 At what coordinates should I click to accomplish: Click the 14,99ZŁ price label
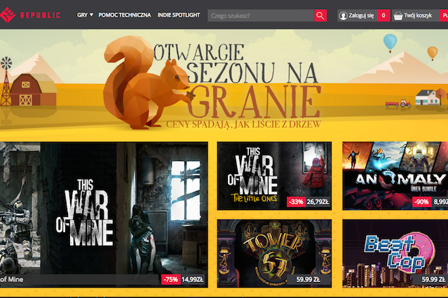click(x=193, y=280)
